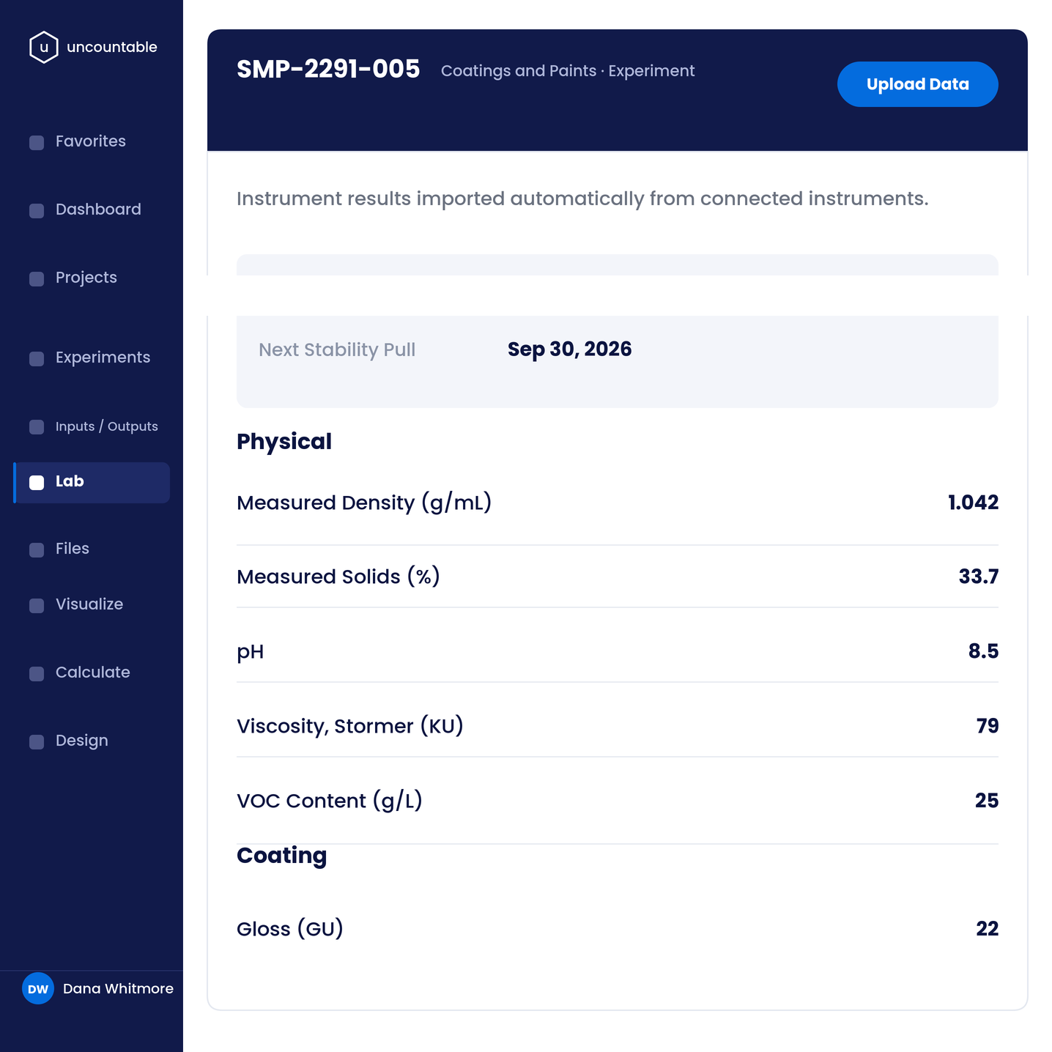Click the Inputs / Outputs sidebar icon

click(x=37, y=427)
